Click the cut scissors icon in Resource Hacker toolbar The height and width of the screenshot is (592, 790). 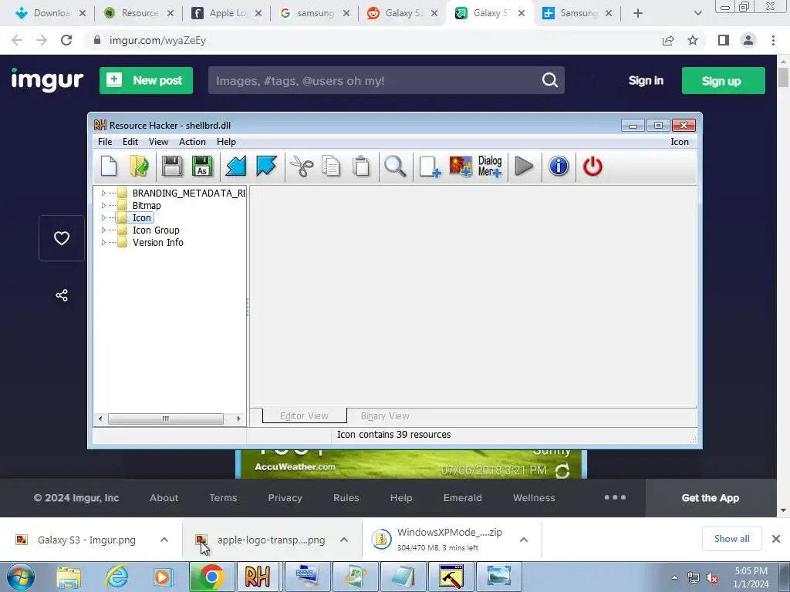tap(302, 166)
